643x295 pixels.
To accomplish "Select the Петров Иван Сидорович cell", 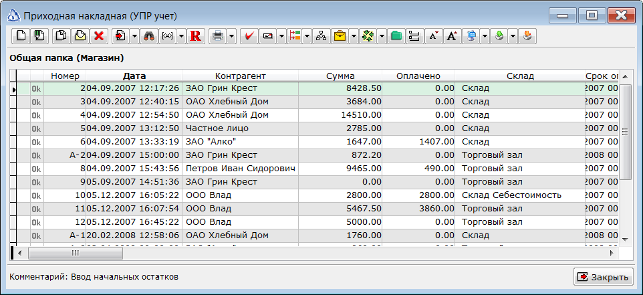I will (x=241, y=169).
